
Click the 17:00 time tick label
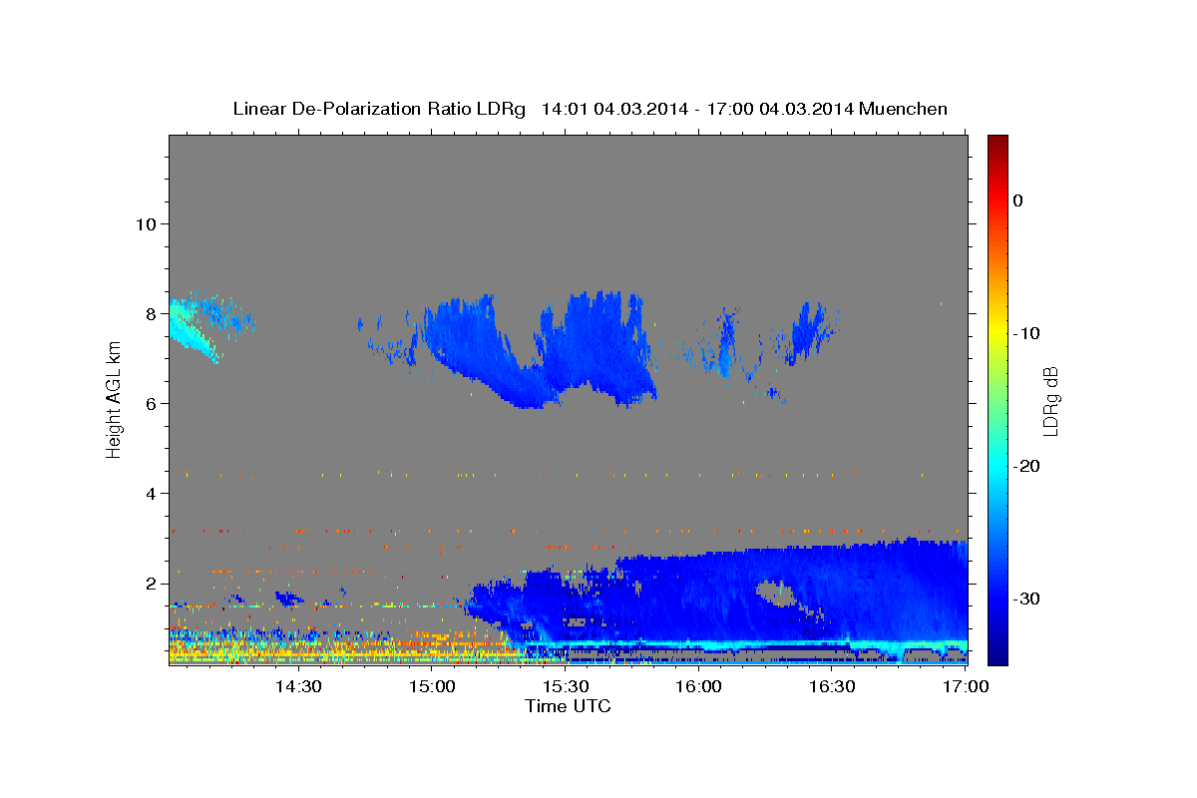click(966, 687)
